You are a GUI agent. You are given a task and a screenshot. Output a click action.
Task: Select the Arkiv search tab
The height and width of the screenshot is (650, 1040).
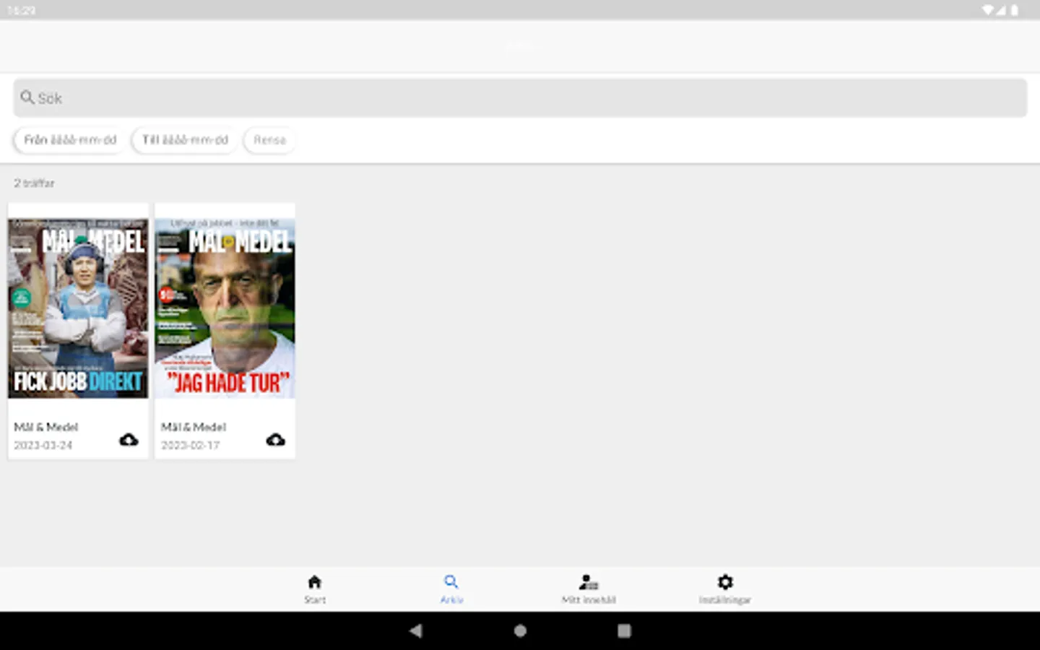coord(451,589)
